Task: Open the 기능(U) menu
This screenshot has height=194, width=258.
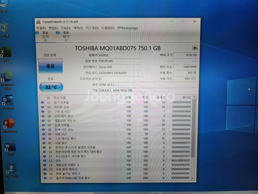Action: 66,28
